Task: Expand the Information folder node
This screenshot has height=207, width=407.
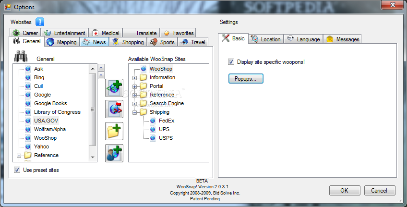Action: [134, 78]
